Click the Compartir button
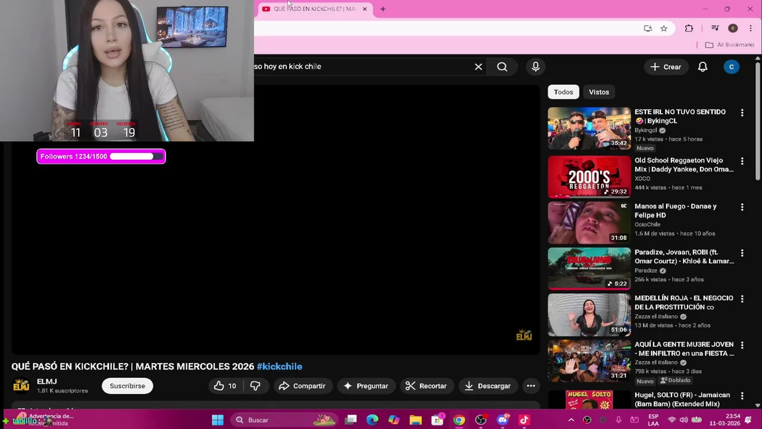 302,386
